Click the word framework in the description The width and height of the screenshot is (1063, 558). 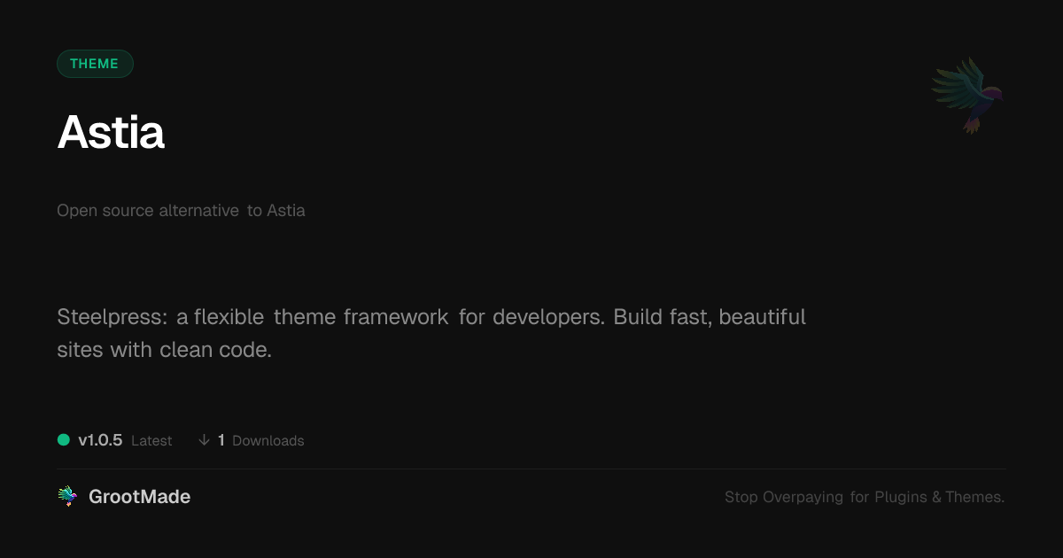396,317
